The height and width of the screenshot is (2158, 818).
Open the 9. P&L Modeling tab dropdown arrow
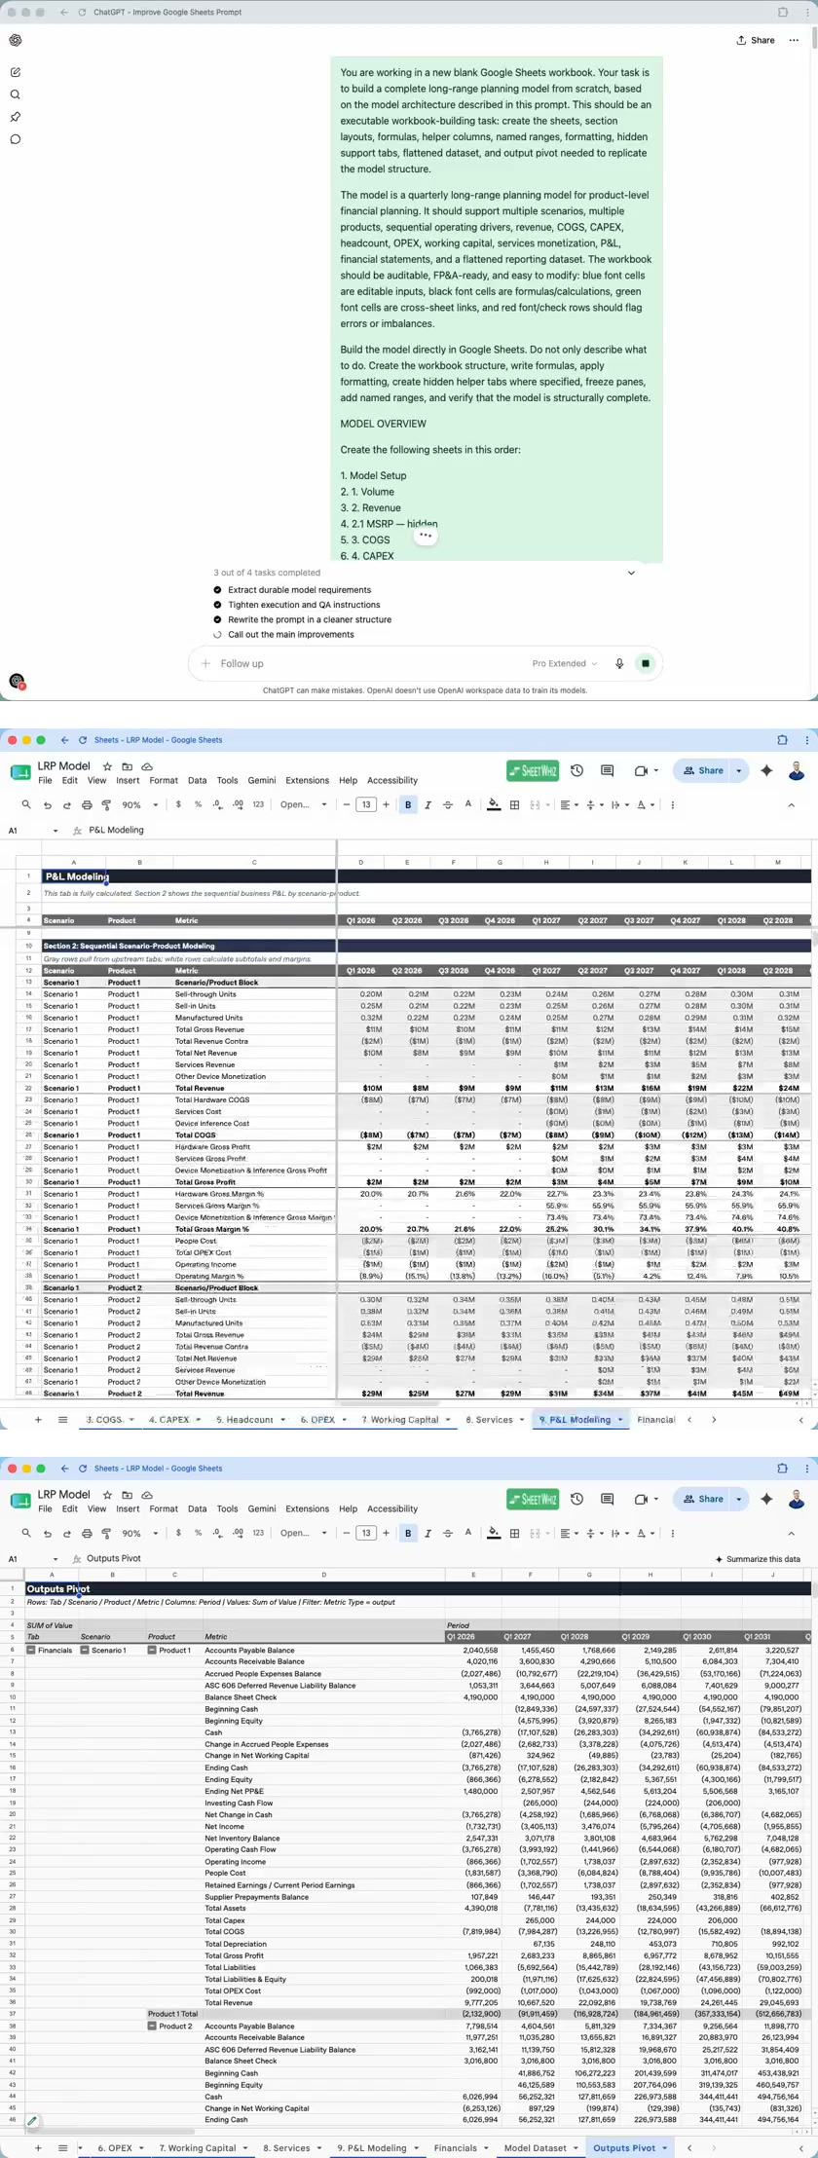click(618, 1420)
